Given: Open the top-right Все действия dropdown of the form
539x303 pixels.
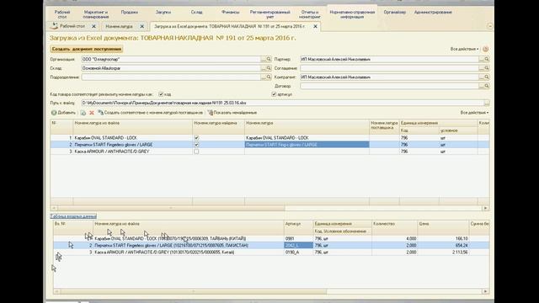Looking at the screenshot, I should tap(464, 49).
